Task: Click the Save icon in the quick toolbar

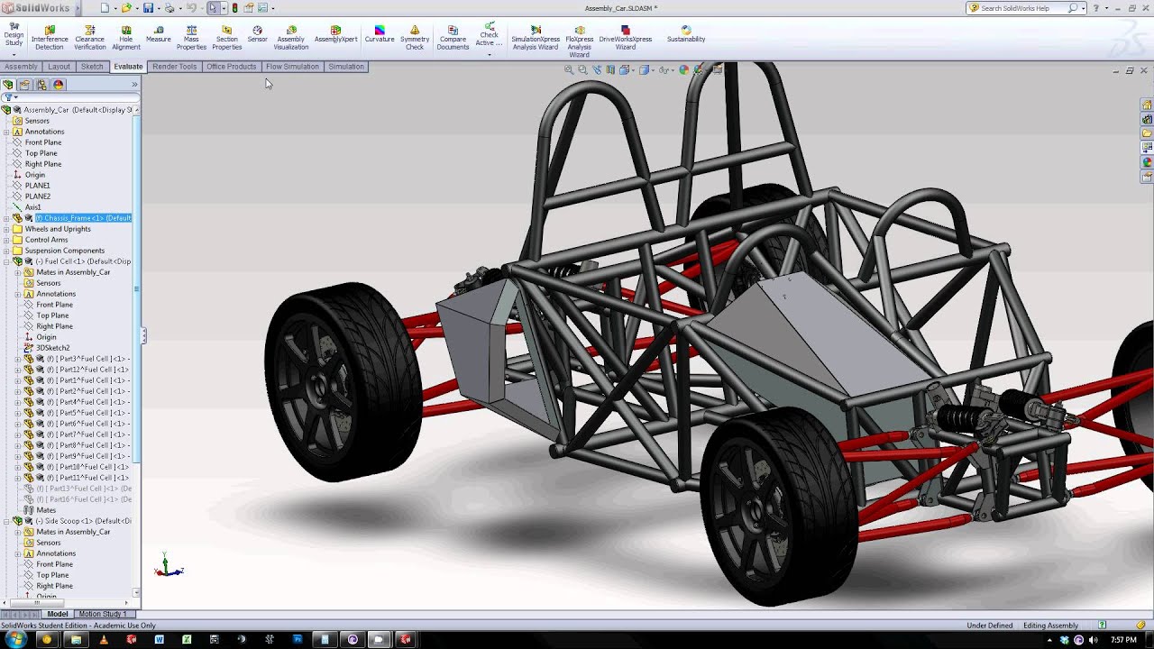Action: pyautogui.click(x=148, y=8)
